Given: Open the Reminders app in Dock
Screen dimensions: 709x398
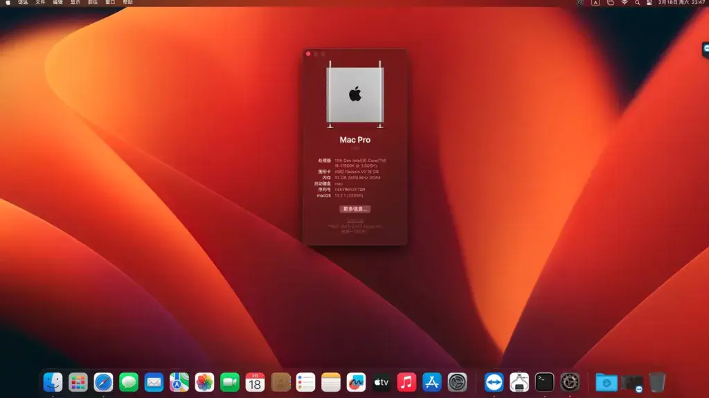Looking at the screenshot, I should [305, 382].
